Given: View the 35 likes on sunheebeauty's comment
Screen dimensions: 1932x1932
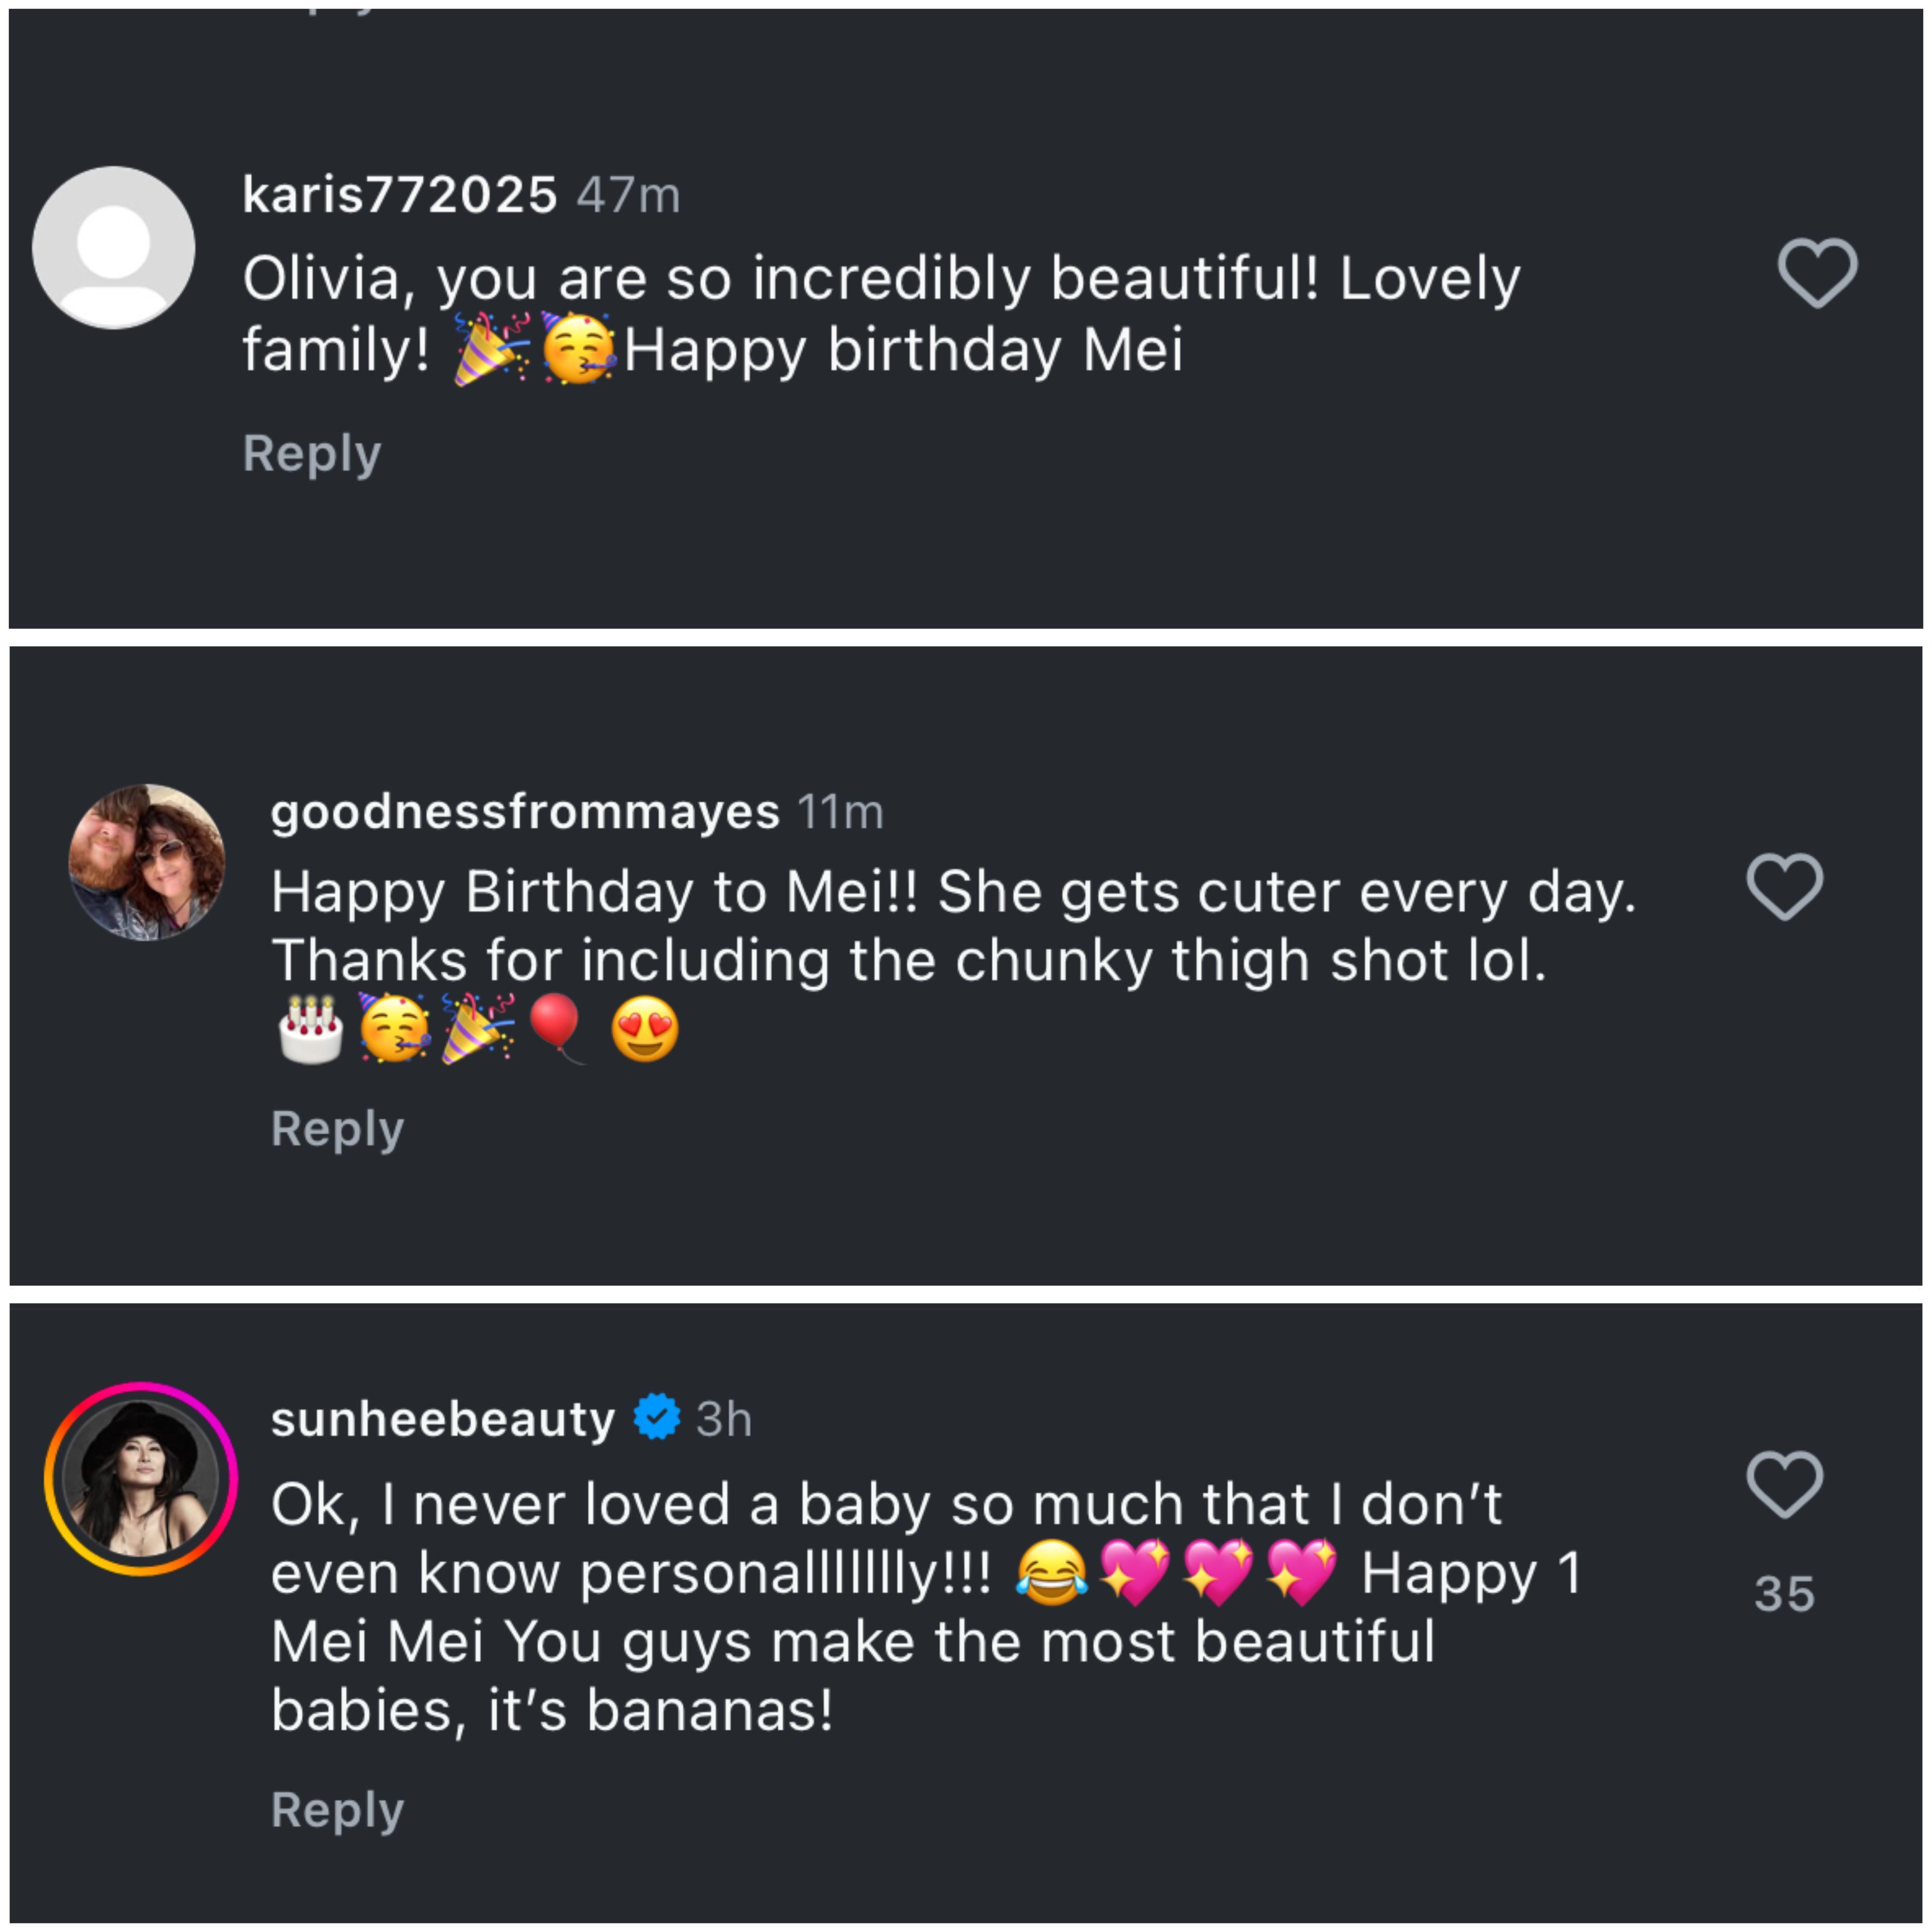Looking at the screenshot, I should (x=1784, y=1594).
